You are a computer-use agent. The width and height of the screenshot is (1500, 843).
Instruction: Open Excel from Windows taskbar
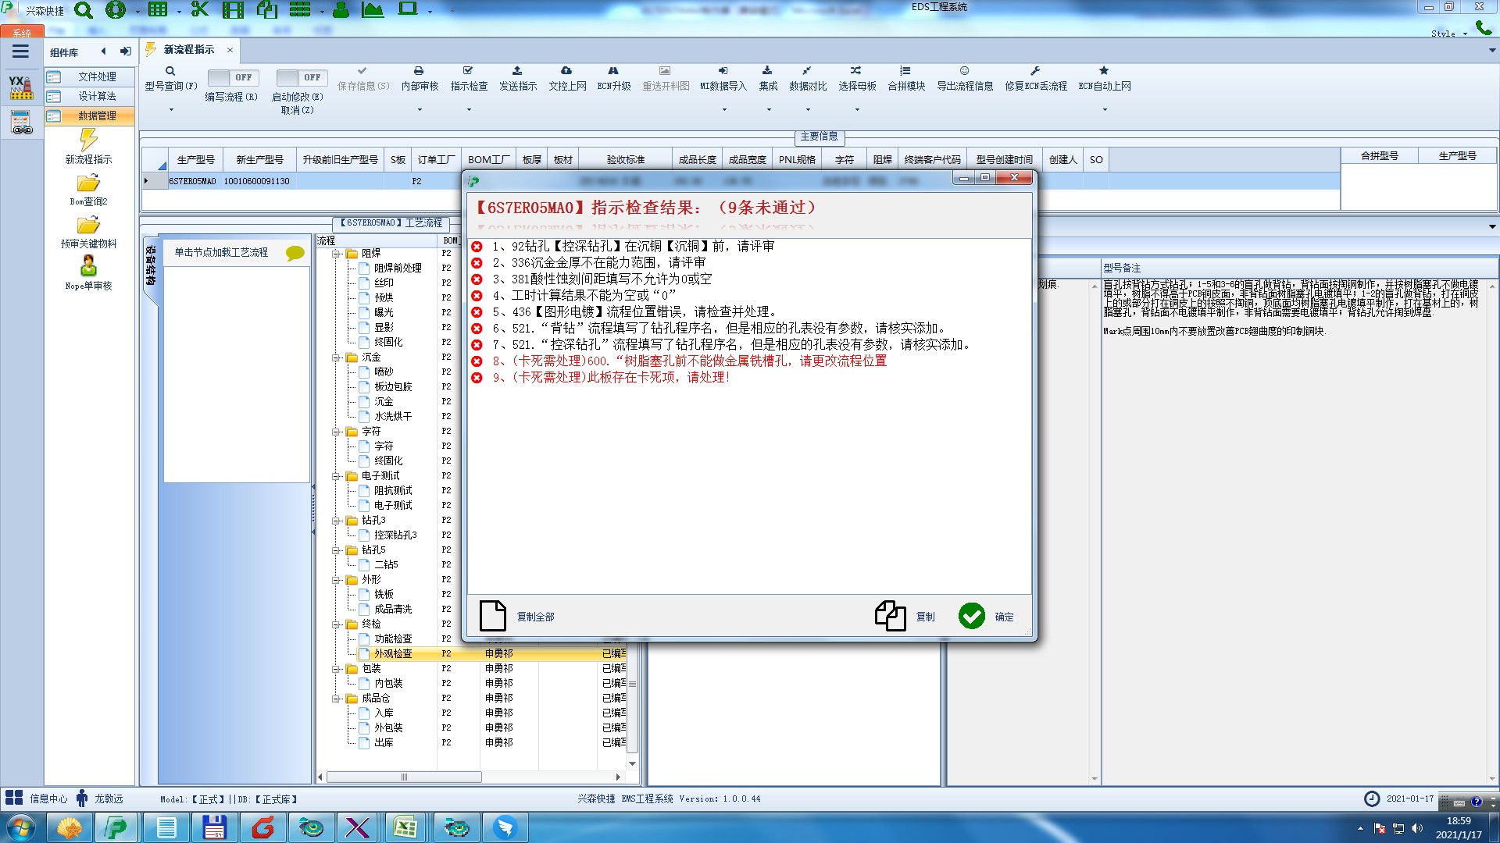tap(405, 827)
